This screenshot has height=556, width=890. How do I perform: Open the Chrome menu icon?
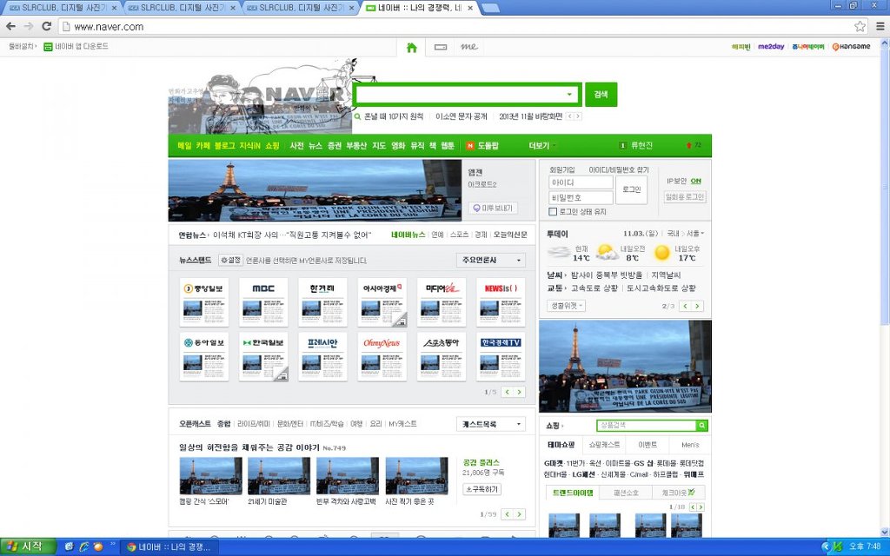click(880, 26)
